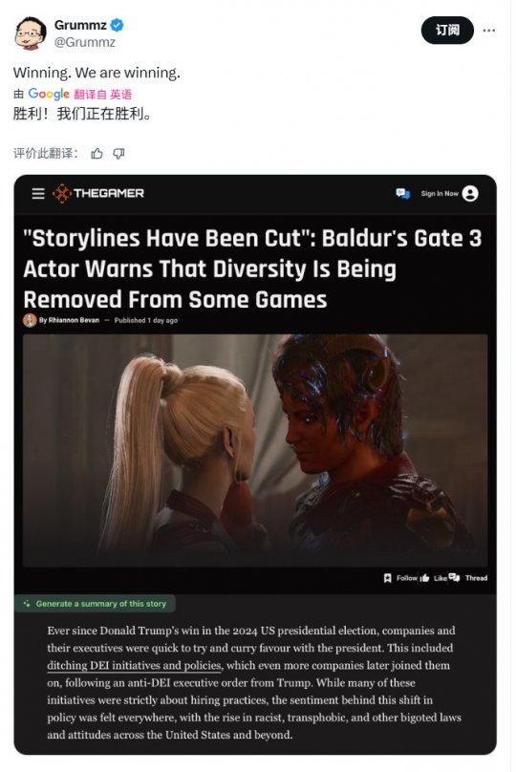Open TheGamer hamburger menu
The height and width of the screenshot is (772, 516).
(x=38, y=194)
